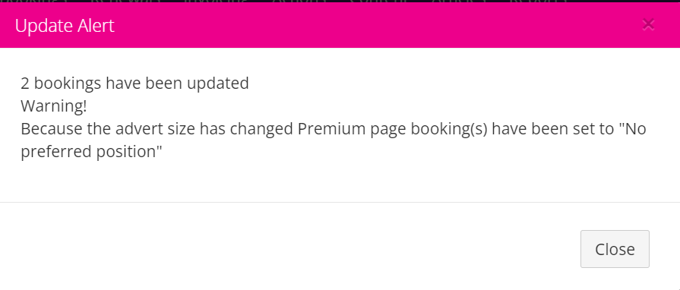The height and width of the screenshot is (290, 680).
Task: Click the number '2' in the bookings message
Action: [x=25, y=84]
